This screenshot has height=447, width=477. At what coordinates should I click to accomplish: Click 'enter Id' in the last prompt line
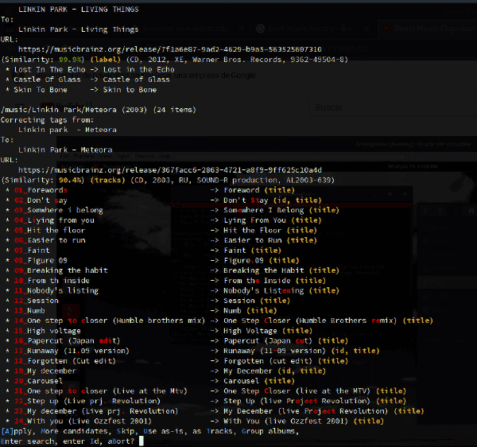tap(80, 441)
